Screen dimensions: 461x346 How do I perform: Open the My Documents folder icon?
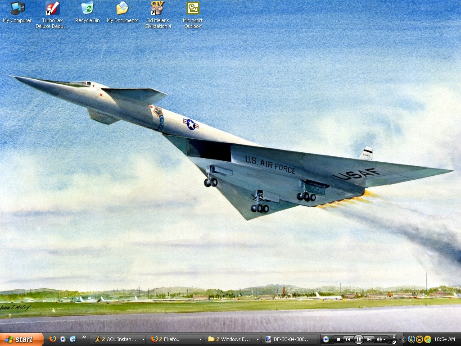click(x=122, y=12)
